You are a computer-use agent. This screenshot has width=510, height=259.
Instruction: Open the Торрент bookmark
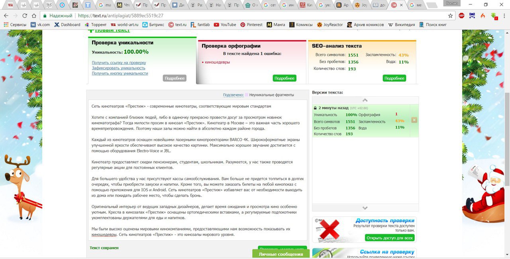(96, 24)
